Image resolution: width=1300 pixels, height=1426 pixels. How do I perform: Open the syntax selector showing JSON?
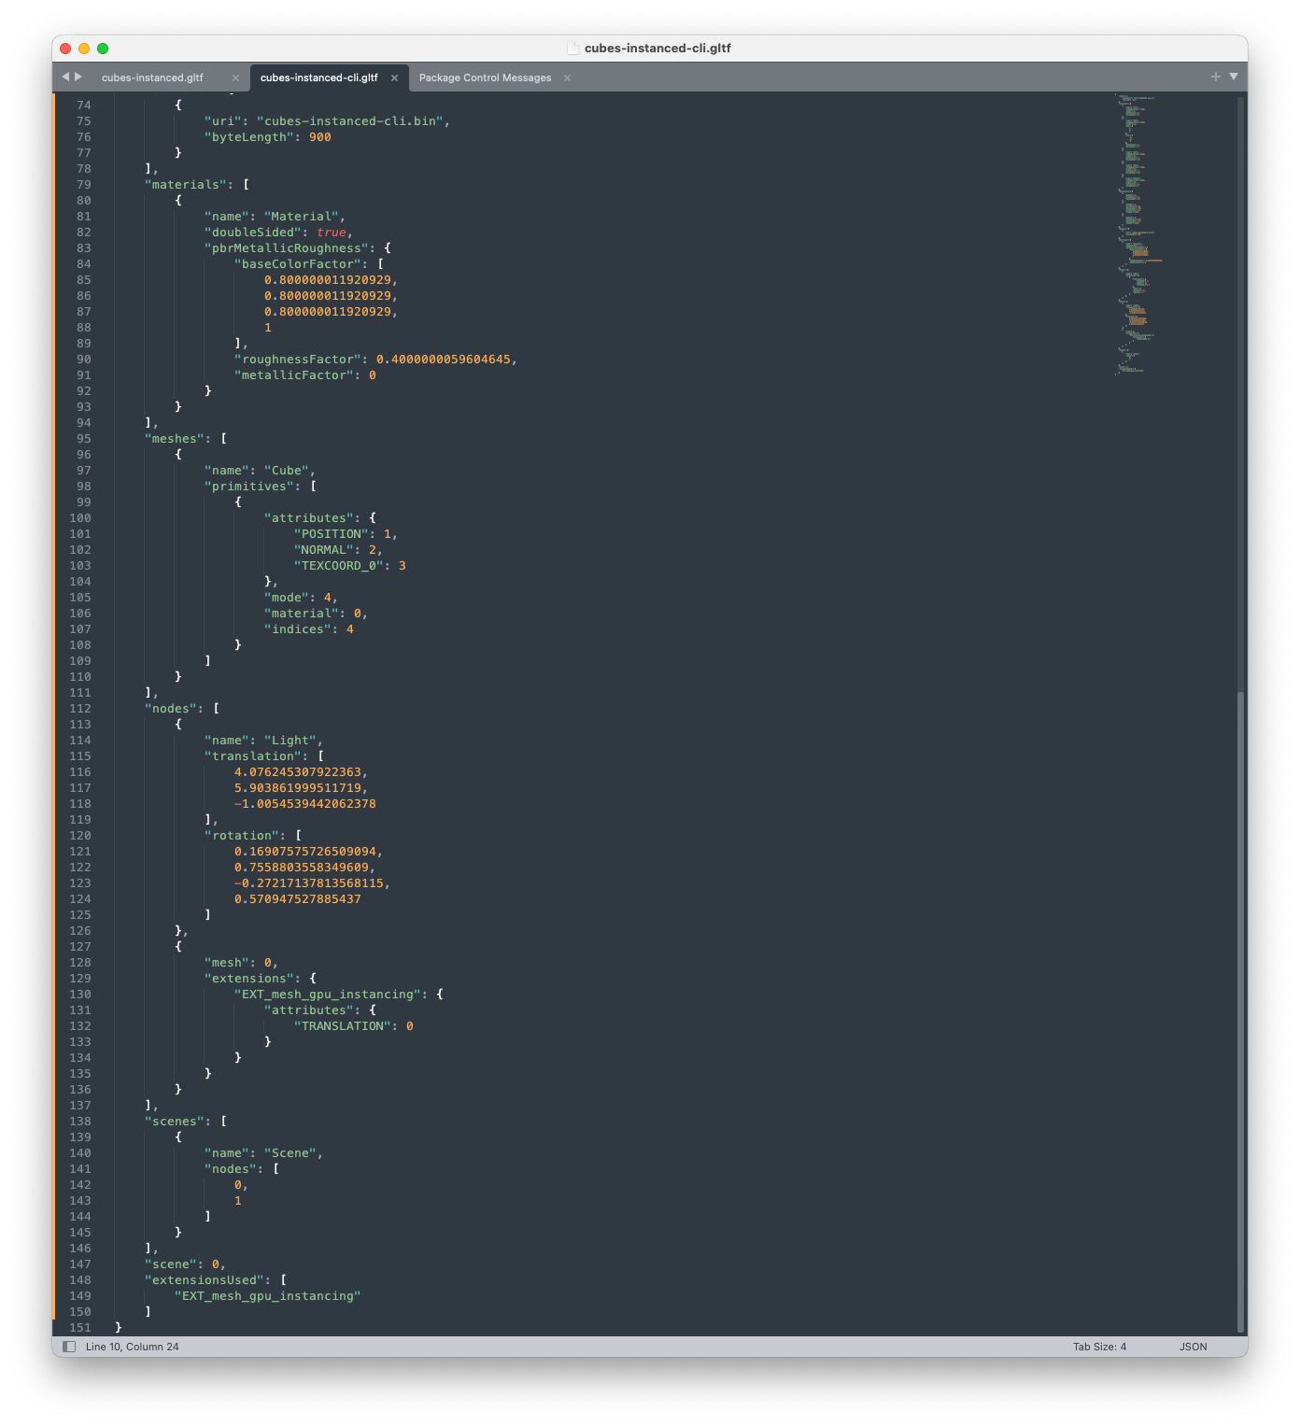tap(1193, 1346)
